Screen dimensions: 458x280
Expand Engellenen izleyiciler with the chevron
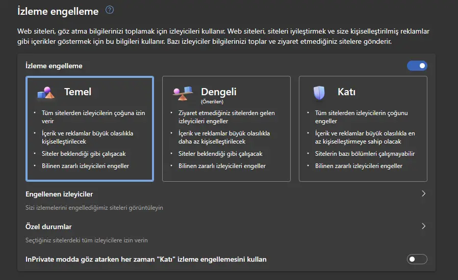point(423,193)
